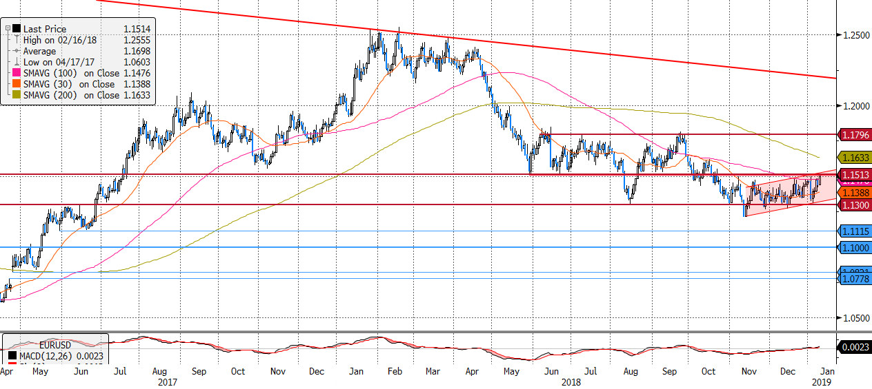Click the orange 1.1388 price tag
Screen dimensions: 872x389
click(x=854, y=194)
